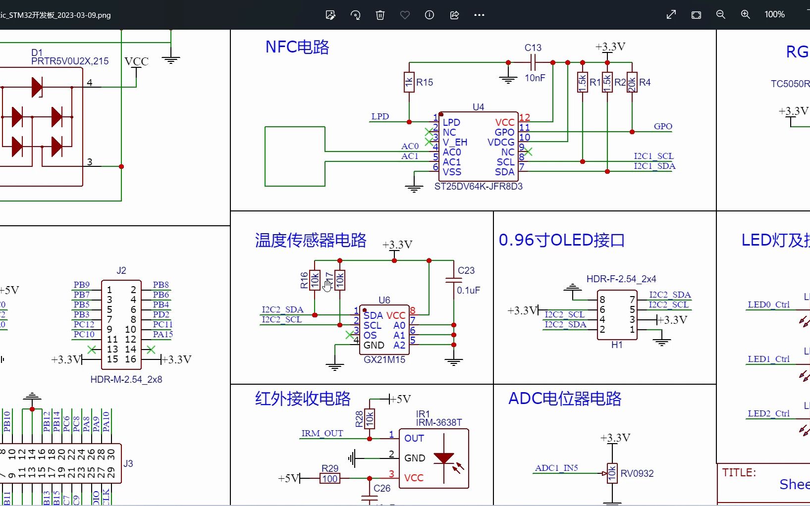Click the H1 header designator
Image resolution: width=810 pixels, height=506 pixels.
point(617,345)
